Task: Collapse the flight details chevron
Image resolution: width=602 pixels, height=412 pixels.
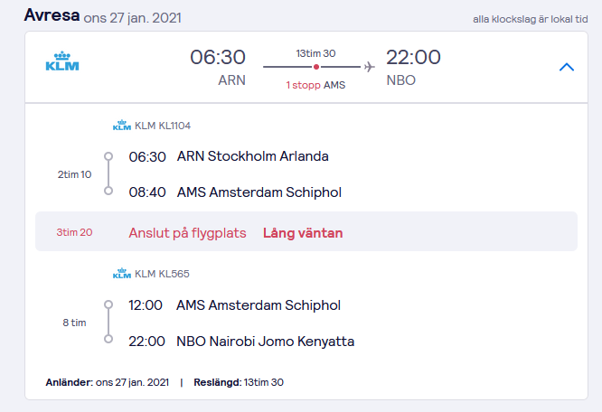Action: pos(567,67)
